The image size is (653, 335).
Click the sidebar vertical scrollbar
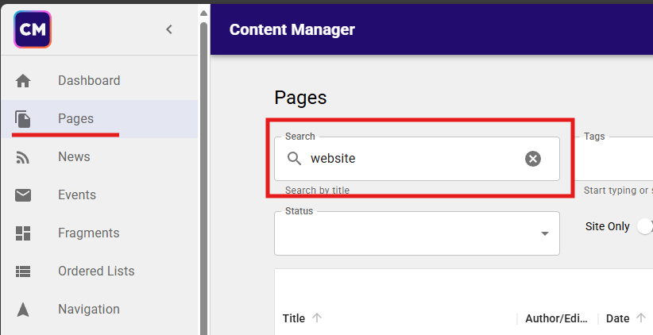point(203,177)
